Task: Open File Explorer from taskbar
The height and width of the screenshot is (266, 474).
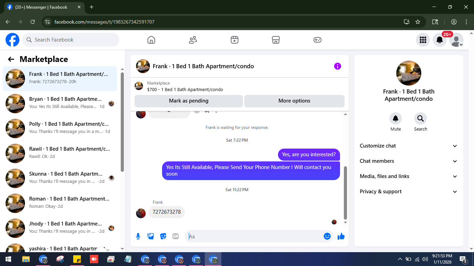Action: [x=26, y=259]
